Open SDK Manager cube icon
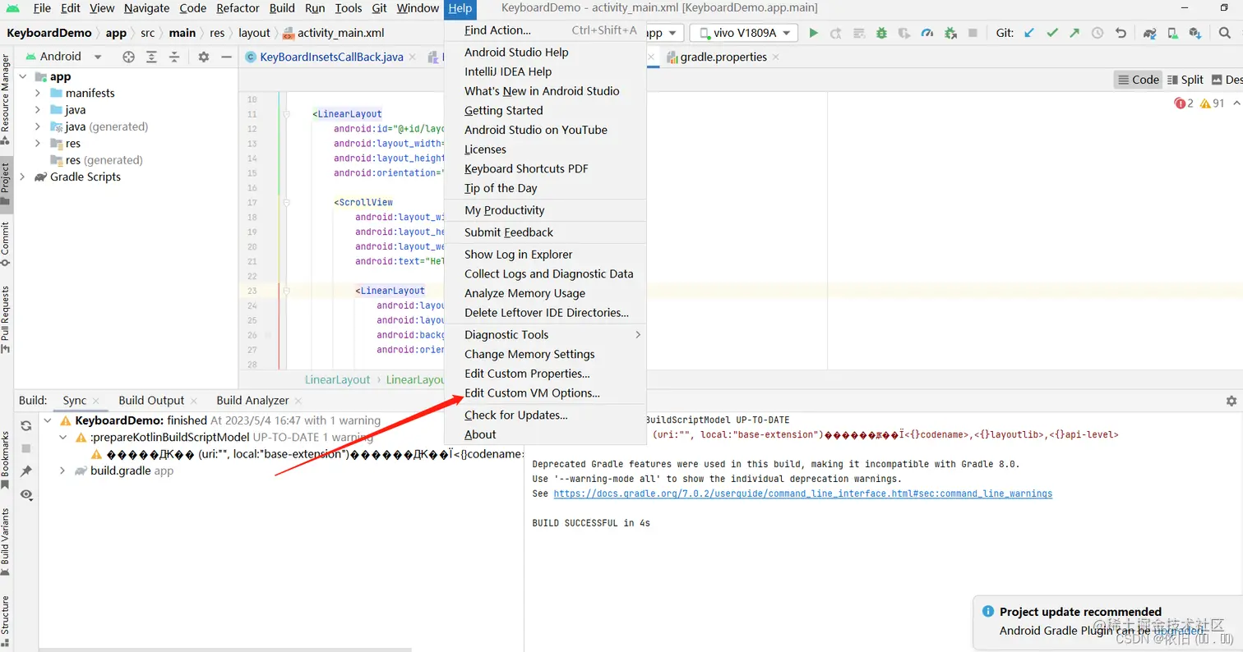The image size is (1243, 652). pyautogui.click(x=1194, y=33)
